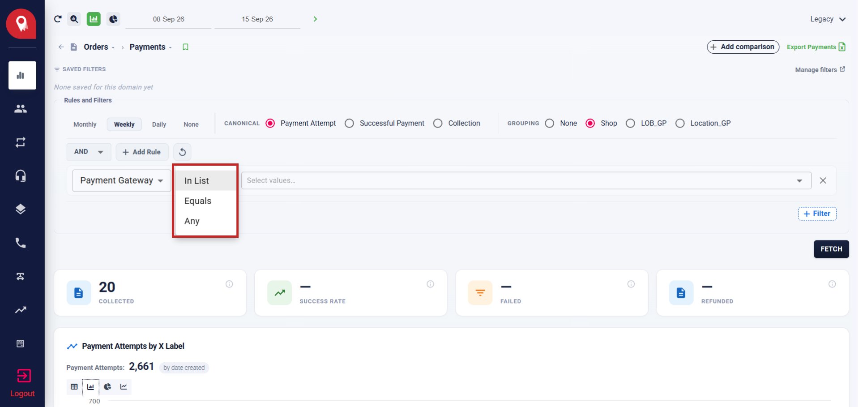Viewport: 859px width, 407px height.
Task: Choose Equals operator option
Action: click(205, 201)
